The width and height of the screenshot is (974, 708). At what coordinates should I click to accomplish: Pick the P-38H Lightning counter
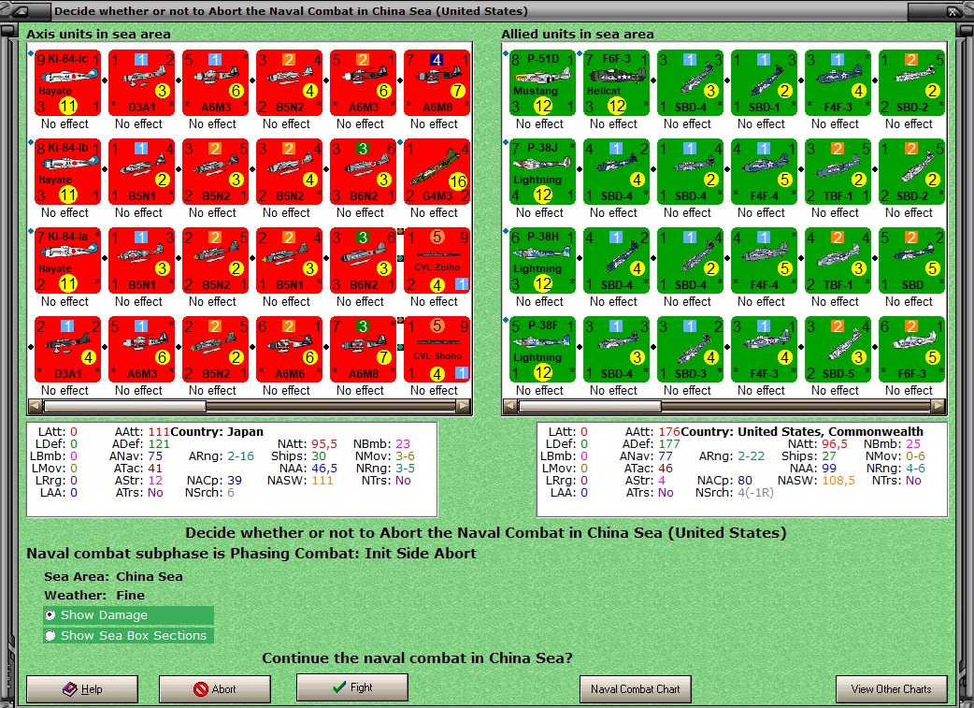pyautogui.click(x=542, y=260)
